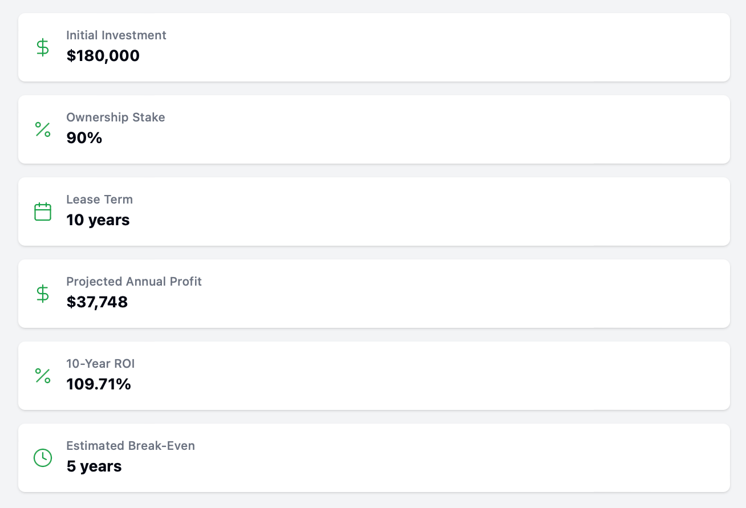This screenshot has width=746, height=508.
Task: Click the $37,748 profit value
Action: click(x=97, y=302)
